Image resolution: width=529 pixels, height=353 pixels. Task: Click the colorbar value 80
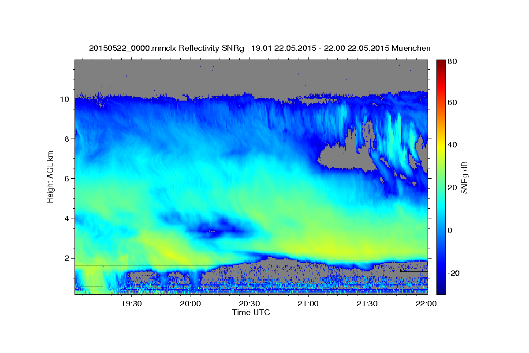tap(452, 62)
